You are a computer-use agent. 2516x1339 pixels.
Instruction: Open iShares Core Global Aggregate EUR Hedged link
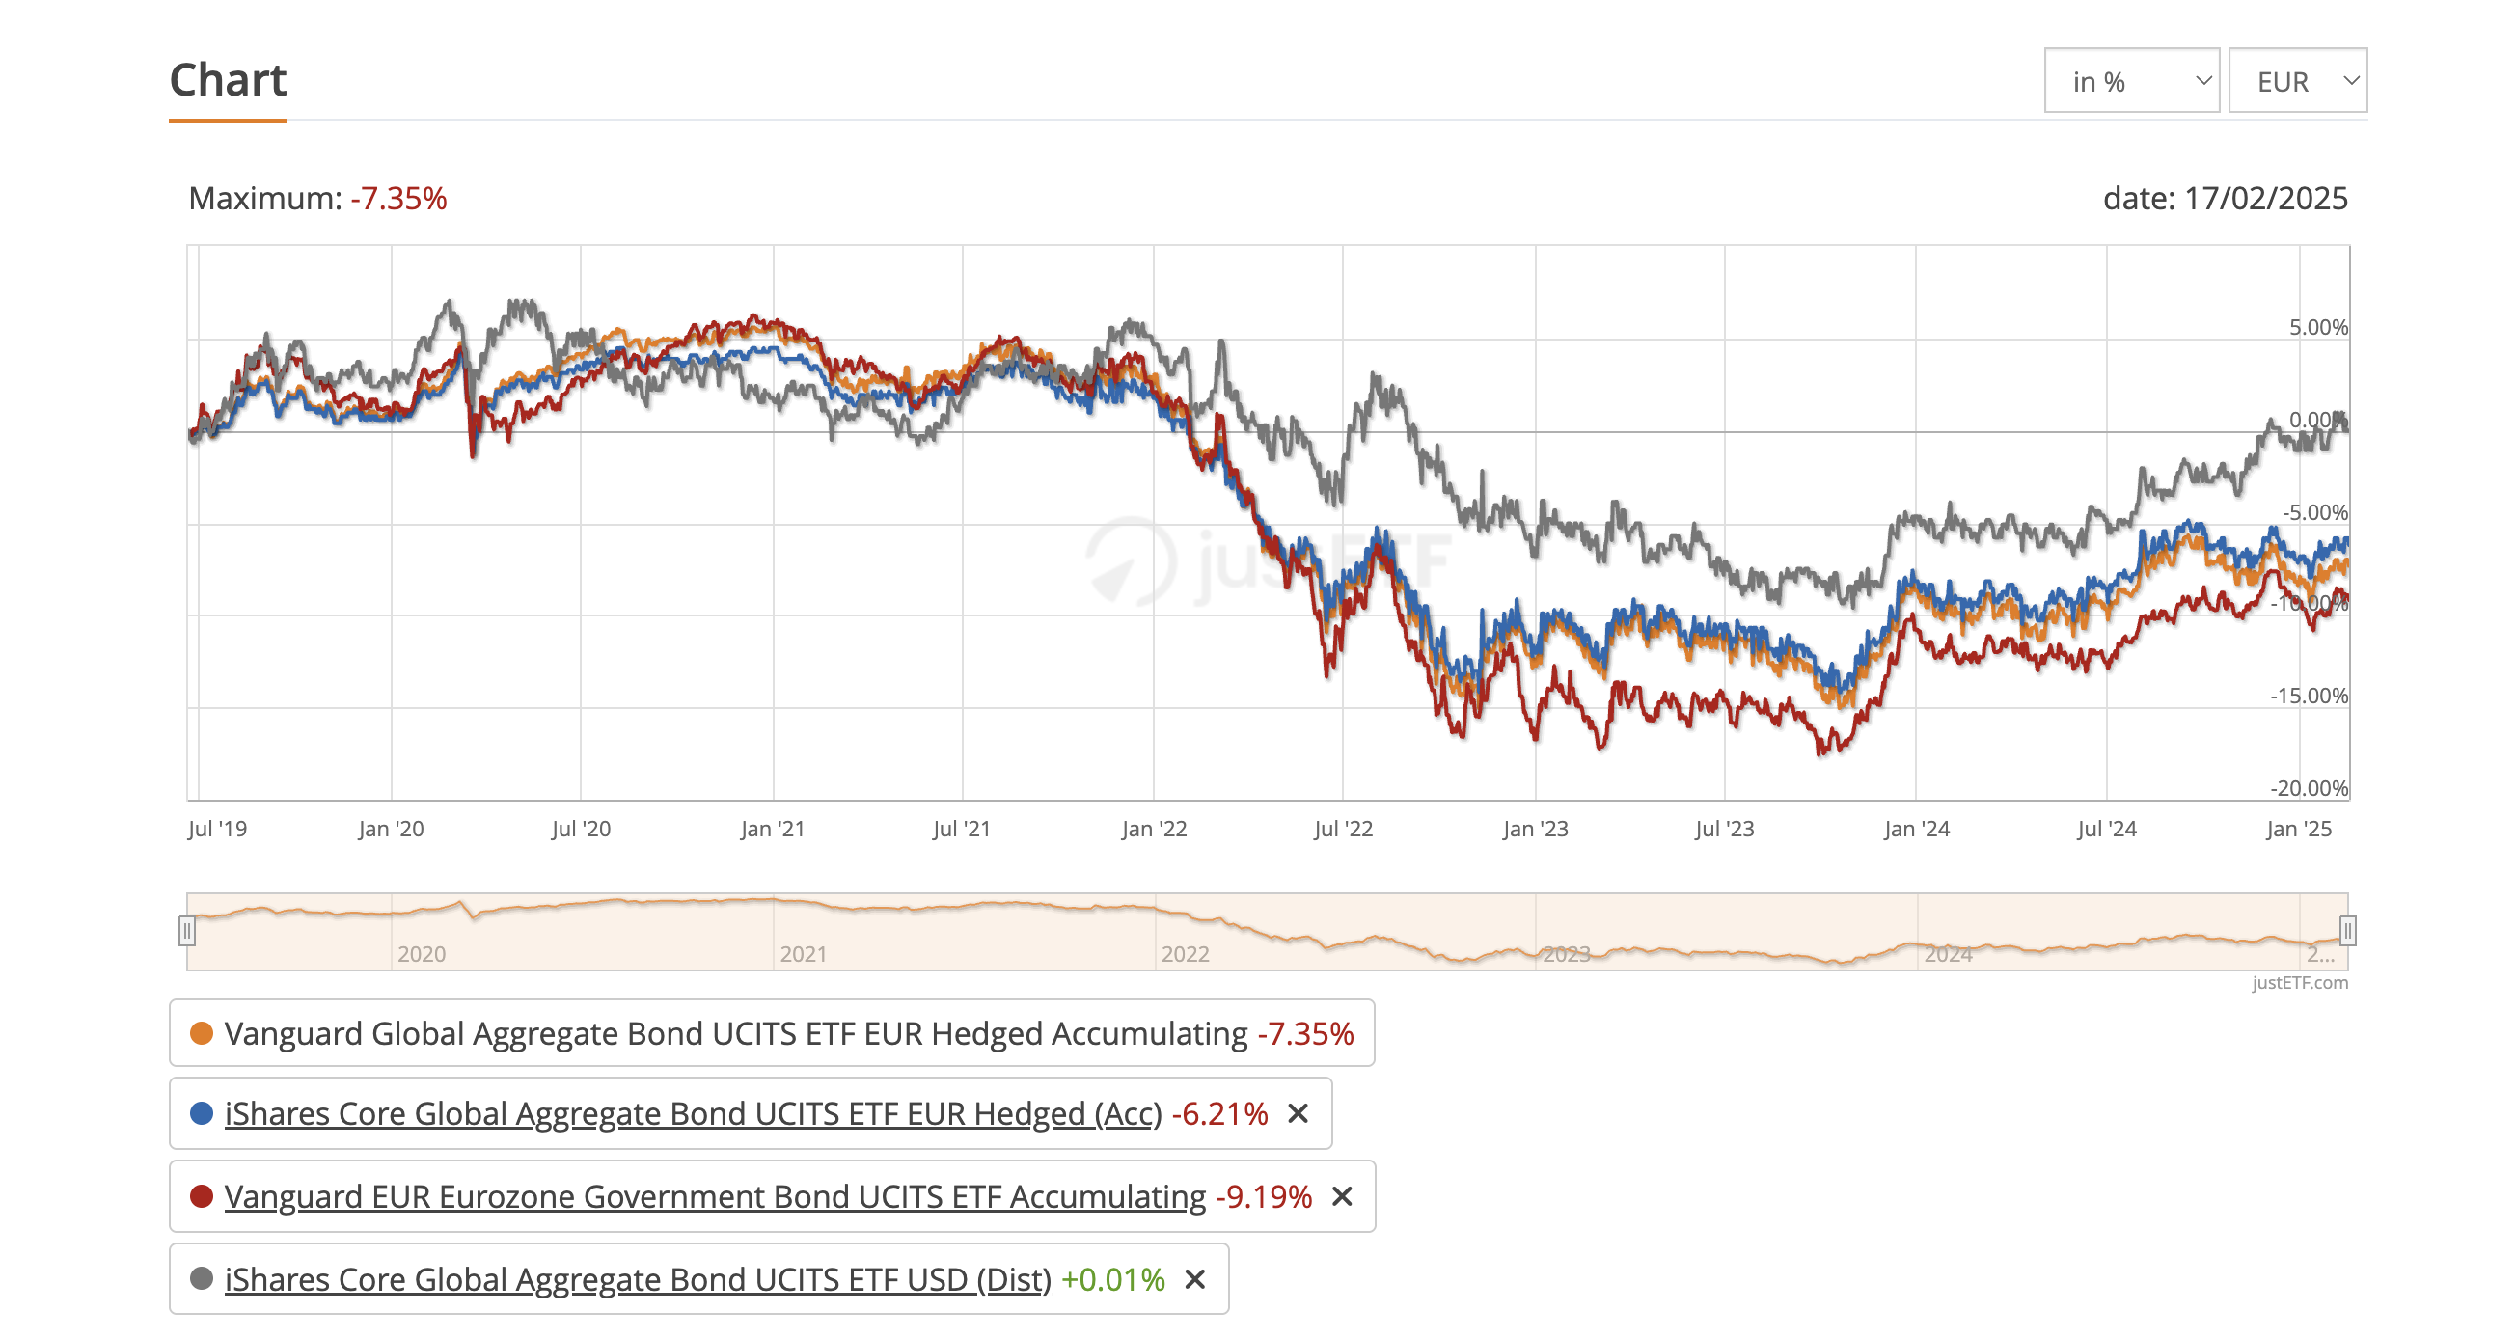[x=693, y=1113]
